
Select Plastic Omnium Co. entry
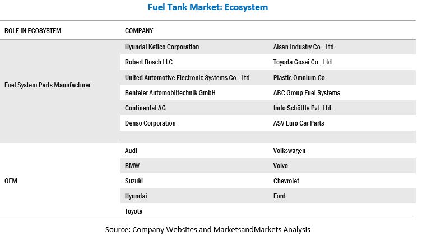[x=299, y=78]
